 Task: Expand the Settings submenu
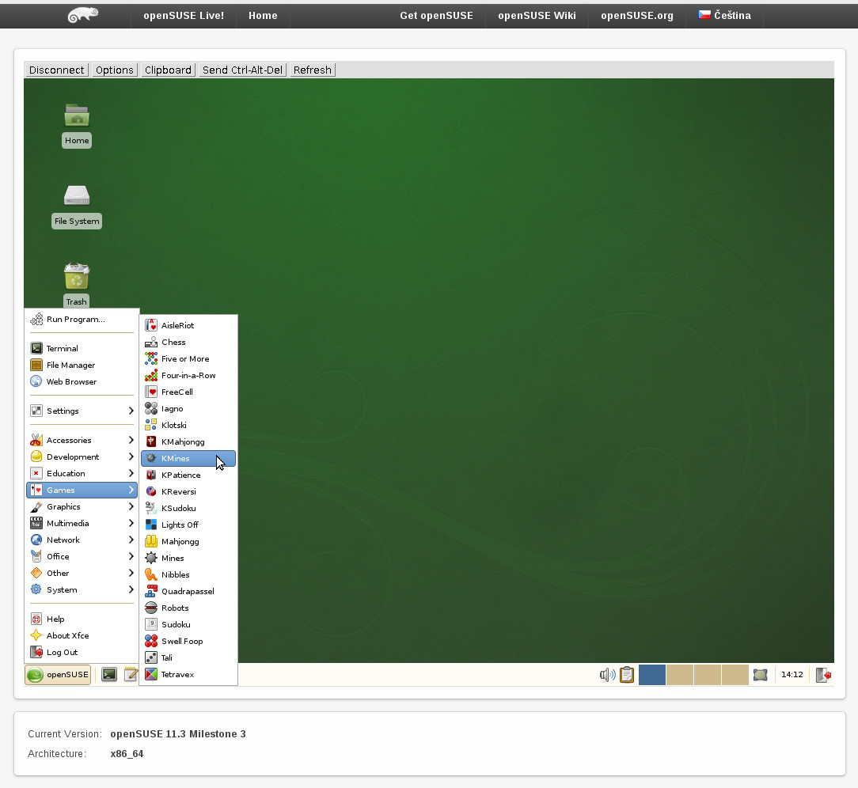[x=82, y=411]
